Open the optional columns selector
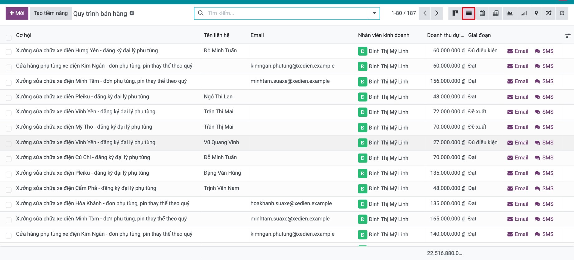This screenshot has height=260, width=574. coord(568,36)
